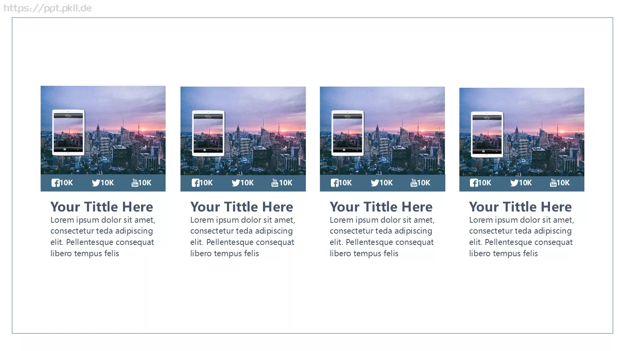This screenshot has height=351, width=625.
Task: Click the Twitter icon in the second card
Action: point(236,183)
